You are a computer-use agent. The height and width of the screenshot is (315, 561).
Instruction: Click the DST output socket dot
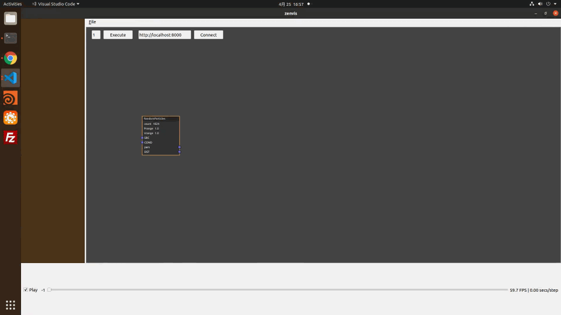click(x=179, y=152)
